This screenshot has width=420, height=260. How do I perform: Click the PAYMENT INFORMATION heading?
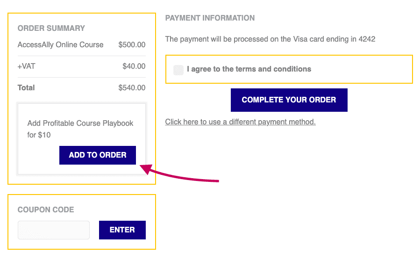(x=210, y=18)
